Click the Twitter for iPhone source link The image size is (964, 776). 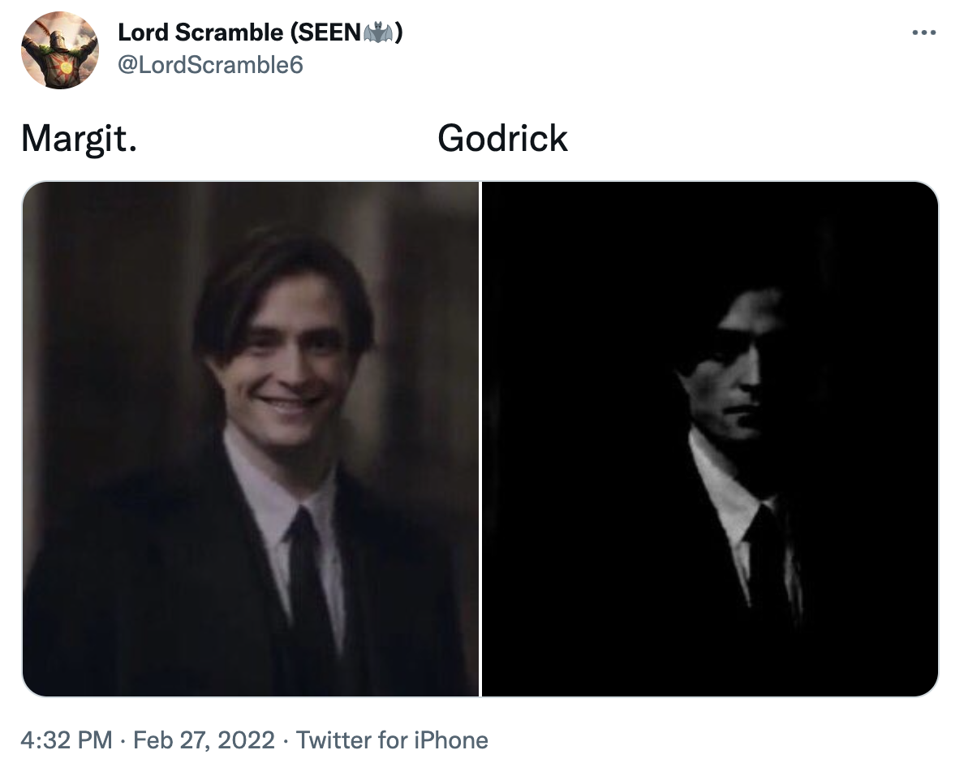click(x=392, y=740)
